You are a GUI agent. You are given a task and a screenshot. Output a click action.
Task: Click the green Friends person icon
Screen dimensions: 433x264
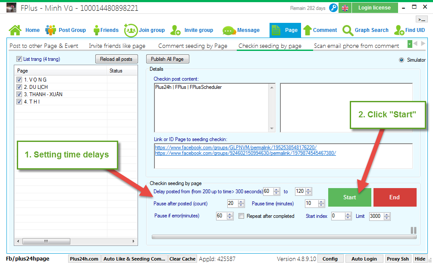coord(96,30)
